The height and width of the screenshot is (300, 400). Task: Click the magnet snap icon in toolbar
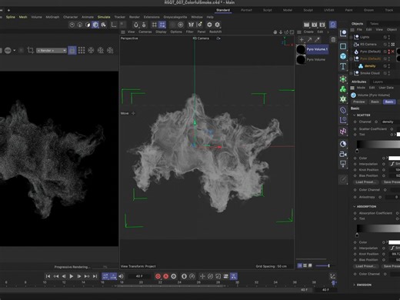136,25
